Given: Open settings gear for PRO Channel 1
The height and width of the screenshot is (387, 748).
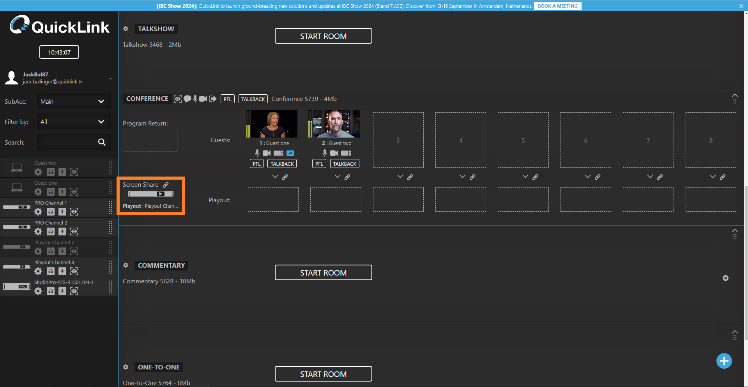Looking at the screenshot, I should pos(38,212).
